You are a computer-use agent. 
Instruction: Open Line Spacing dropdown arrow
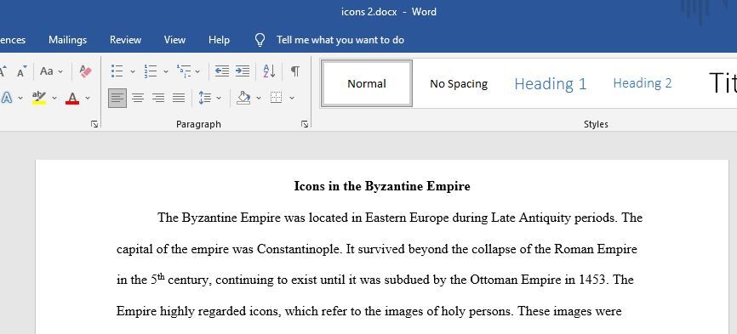point(219,98)
